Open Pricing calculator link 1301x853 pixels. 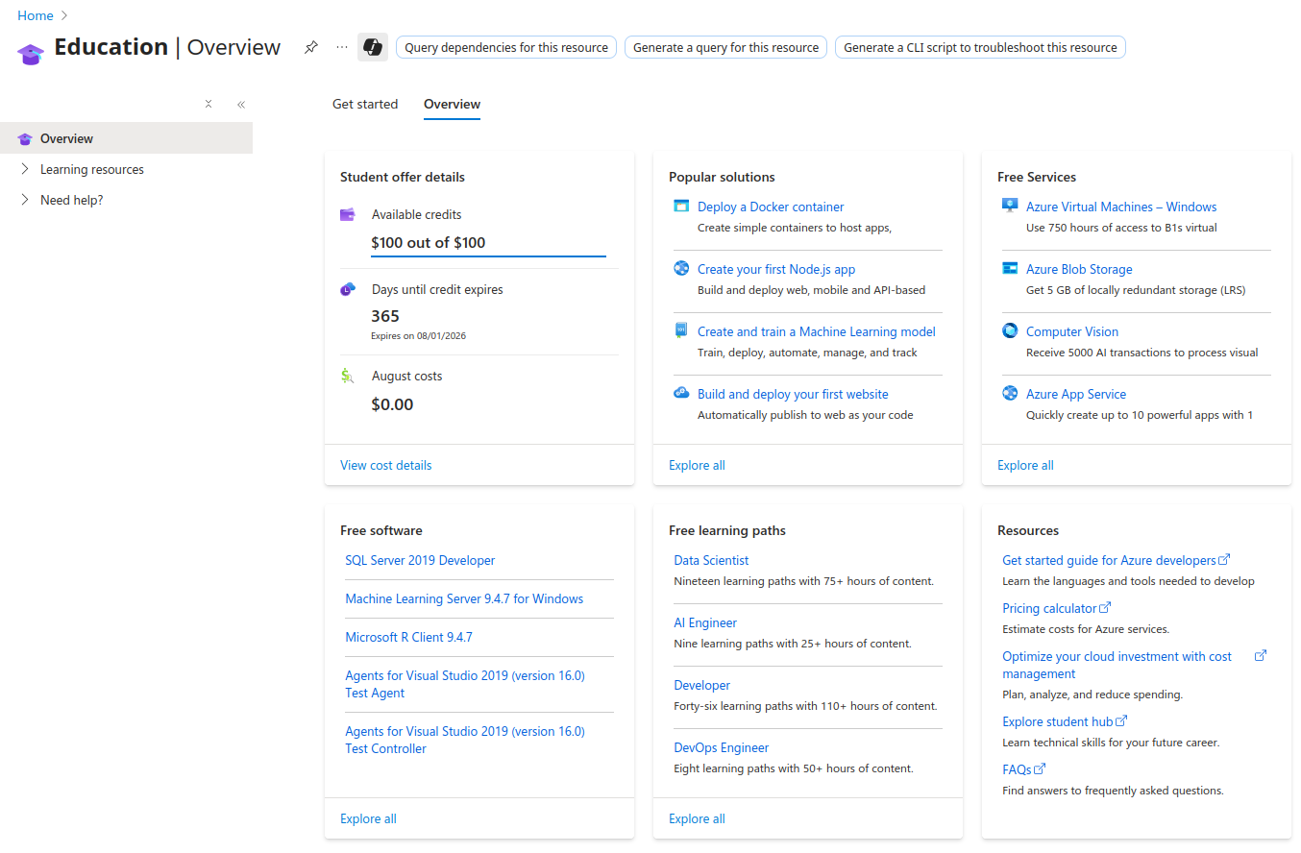tap(1049, 608)
